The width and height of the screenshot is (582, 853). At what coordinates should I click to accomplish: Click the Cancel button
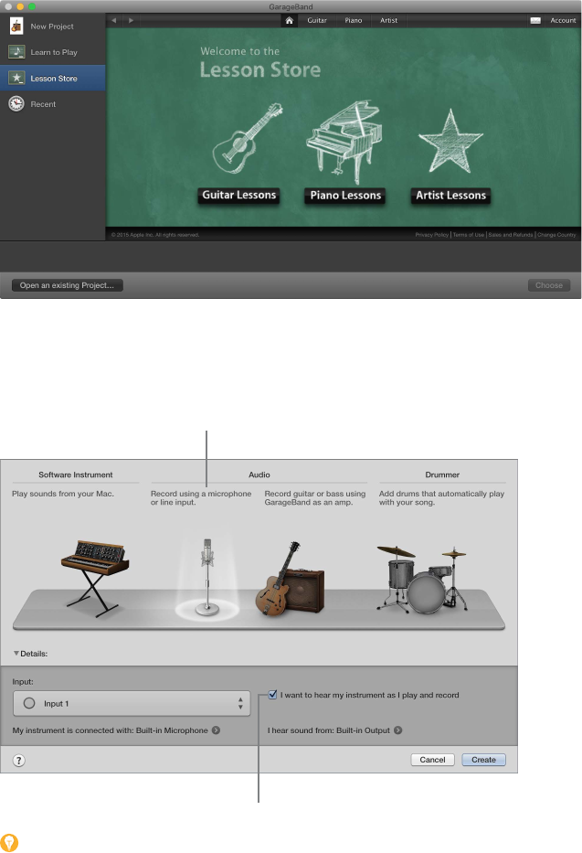tap(432, 760)
